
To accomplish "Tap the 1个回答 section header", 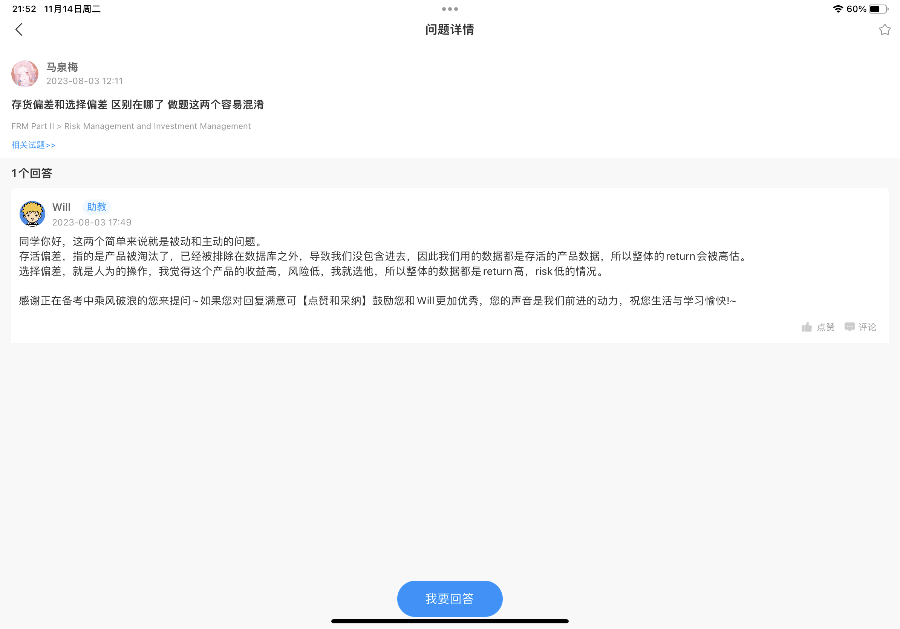I will click(32, 173).
